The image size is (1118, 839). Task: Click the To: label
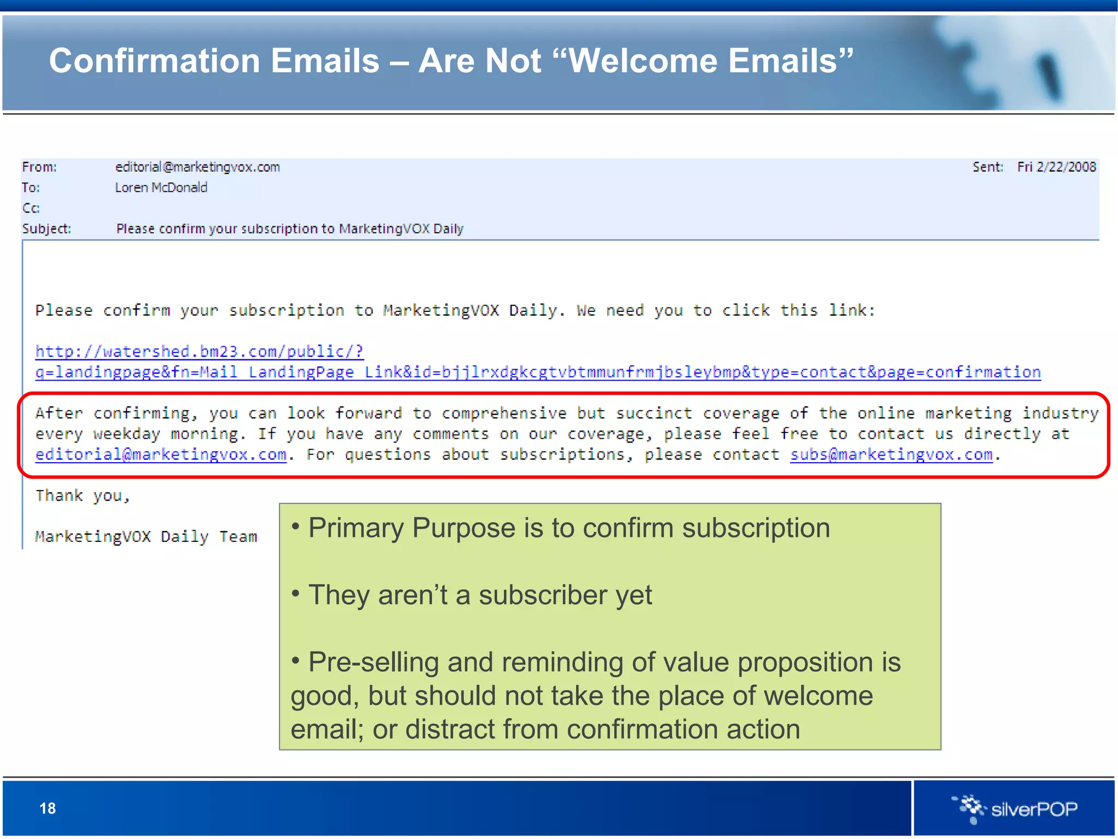click(31, 187)
